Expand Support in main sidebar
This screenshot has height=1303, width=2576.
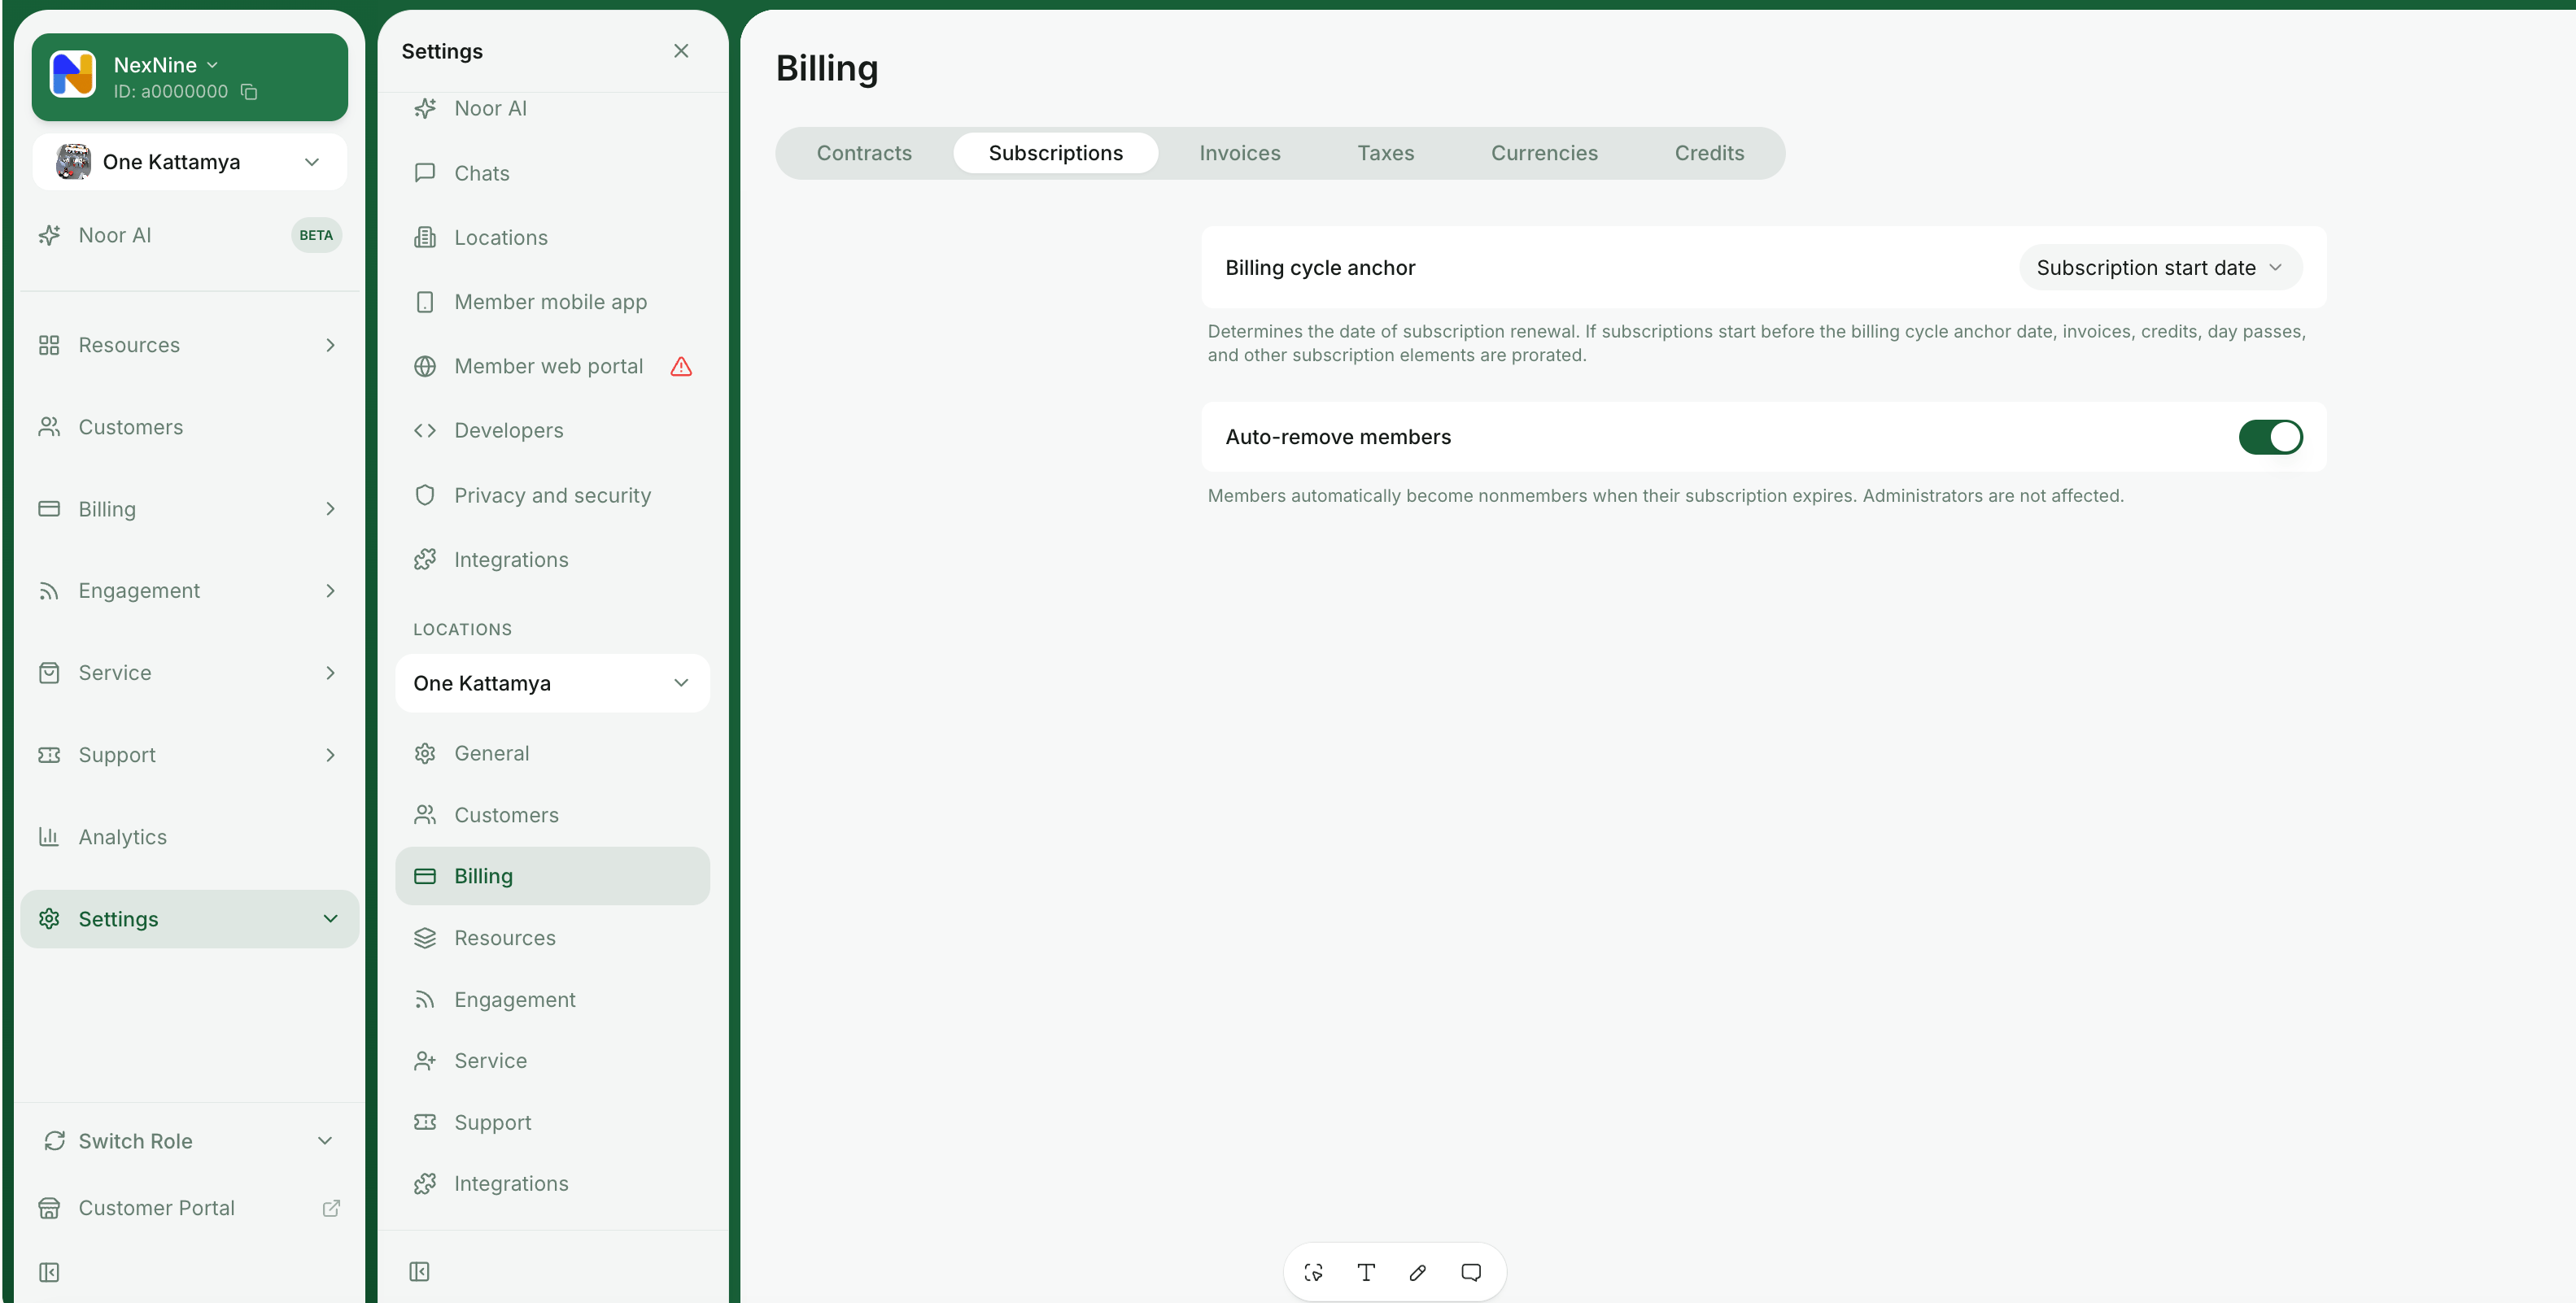(189, 755)
